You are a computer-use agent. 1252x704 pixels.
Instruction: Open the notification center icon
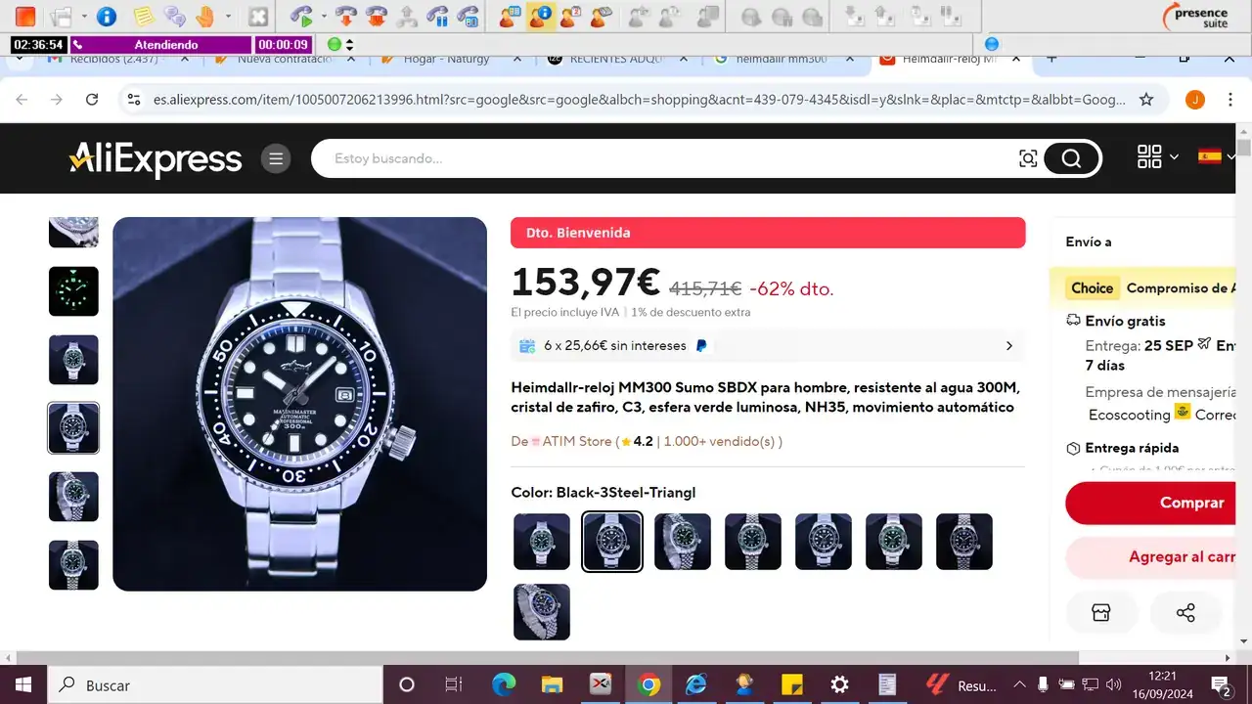click(x=1222, y=685)
